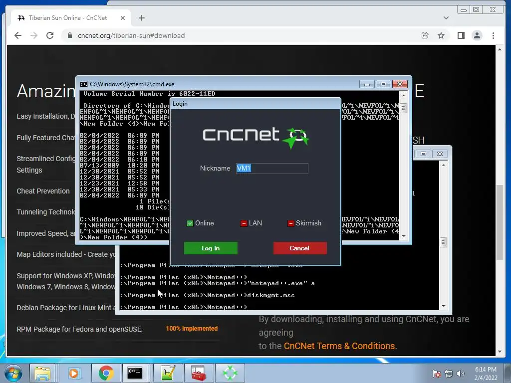Reload the CnCNet page
This screenshot has width=511, height=383.
[50, 35]
